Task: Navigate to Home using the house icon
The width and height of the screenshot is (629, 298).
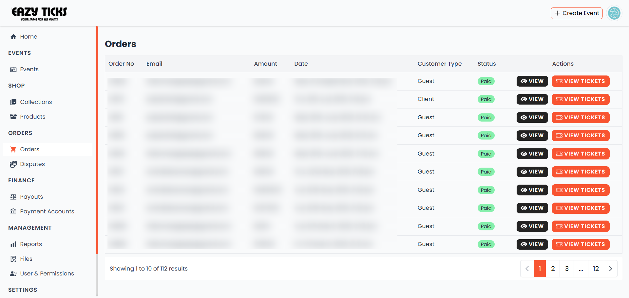Action: click(13, 37)
